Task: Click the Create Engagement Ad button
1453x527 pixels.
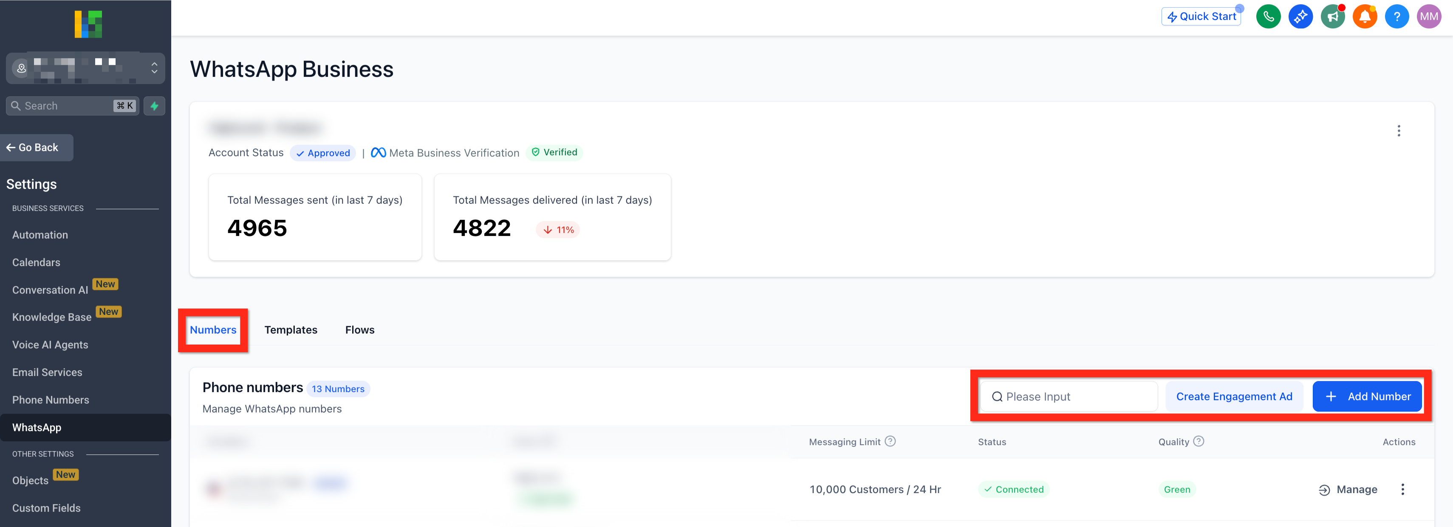Action: click(1234, 396)
